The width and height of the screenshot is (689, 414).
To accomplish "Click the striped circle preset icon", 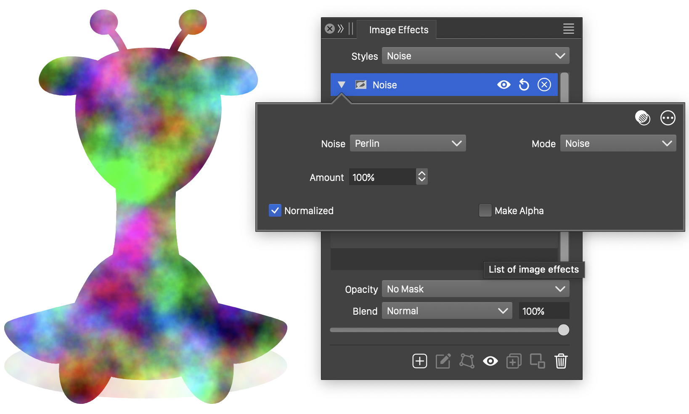I will [642, 118].
